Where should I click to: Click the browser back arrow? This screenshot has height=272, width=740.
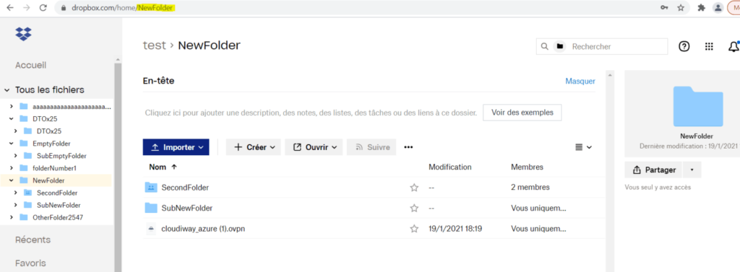tap(10, 7)
